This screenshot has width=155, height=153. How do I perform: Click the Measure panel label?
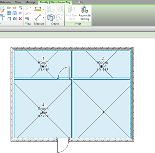(39, 24)
